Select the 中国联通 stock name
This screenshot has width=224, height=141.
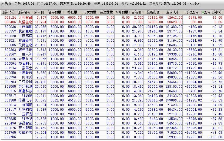pos(25,73)
